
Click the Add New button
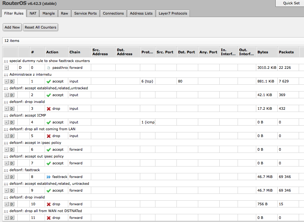pyautogui.click(x=12, y=27)
